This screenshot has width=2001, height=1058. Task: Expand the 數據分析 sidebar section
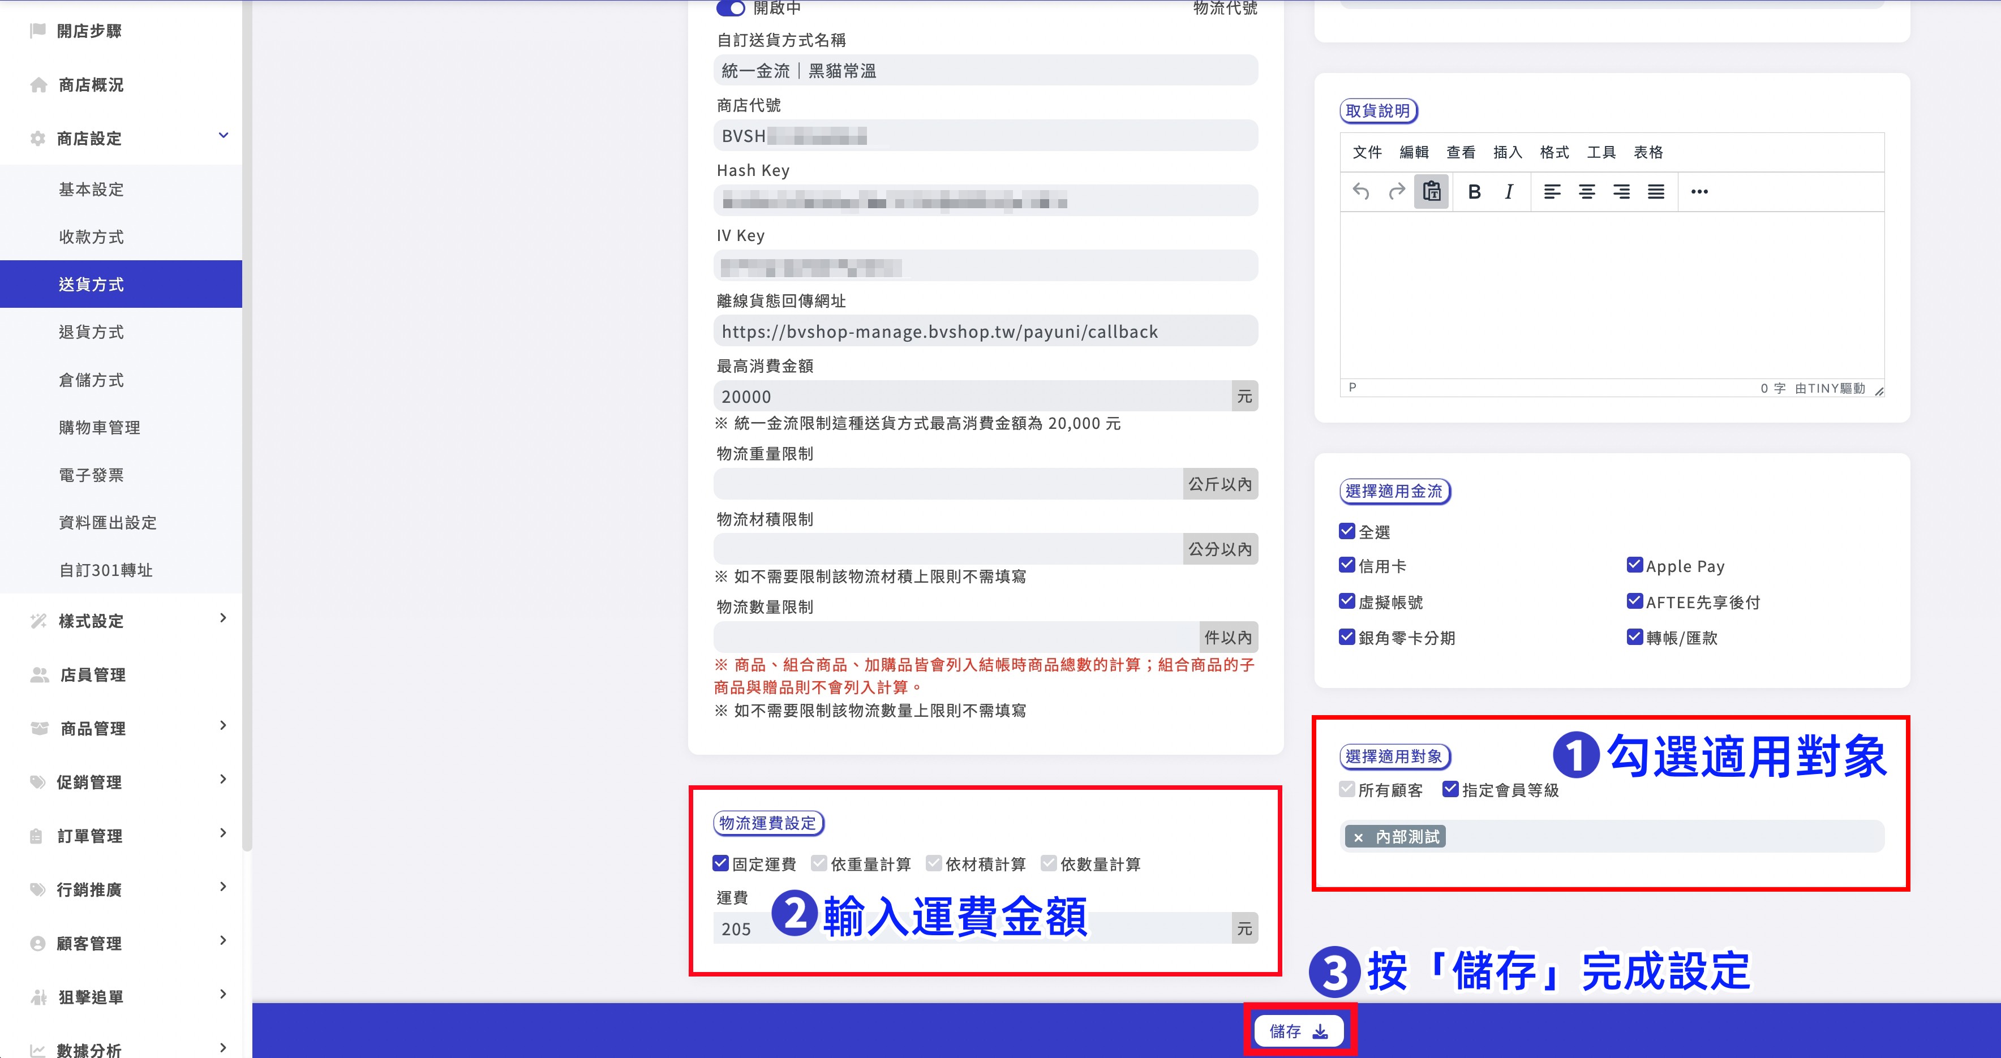(223, 1048)
